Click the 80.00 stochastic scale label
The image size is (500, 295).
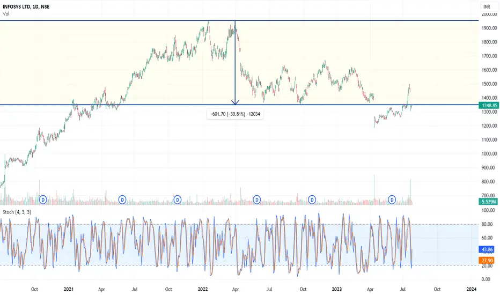[x=488, y=224]
